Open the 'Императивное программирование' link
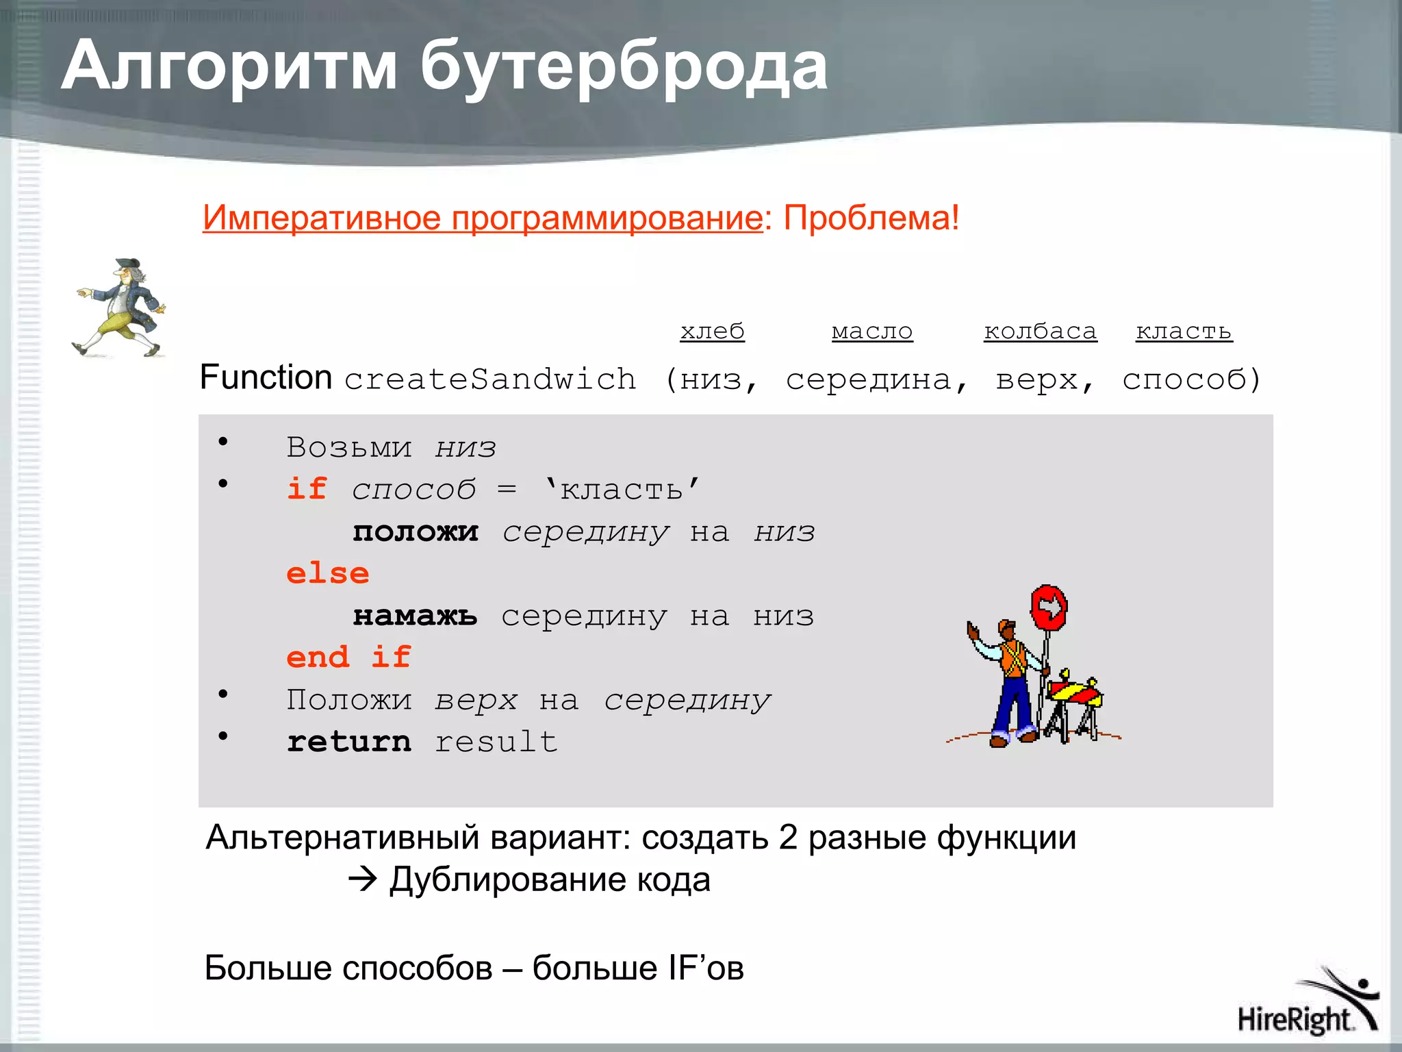The height and width of the screenshot is (1052, 1402). [482, 218]
